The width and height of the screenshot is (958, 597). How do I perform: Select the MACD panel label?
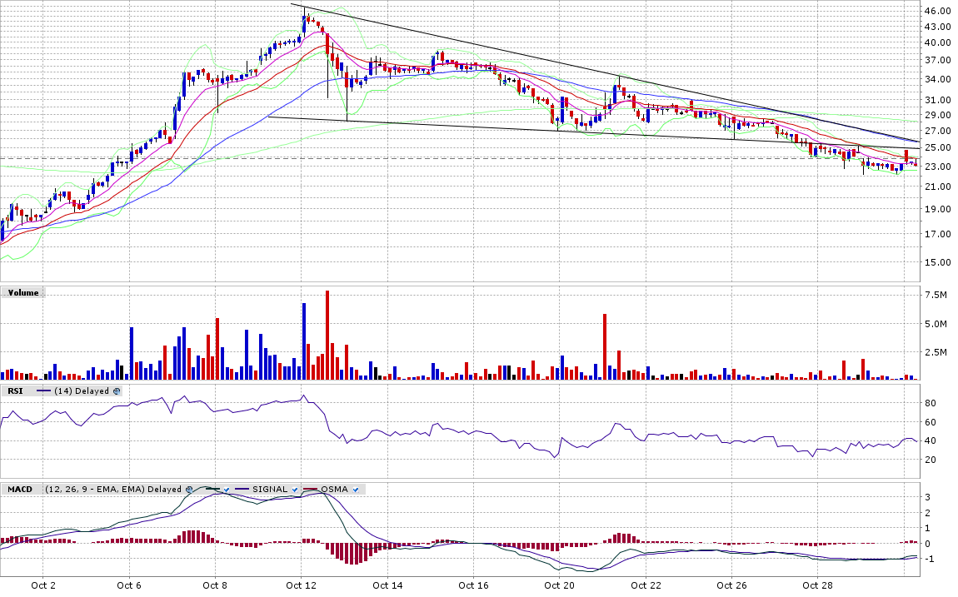point(20,490)
